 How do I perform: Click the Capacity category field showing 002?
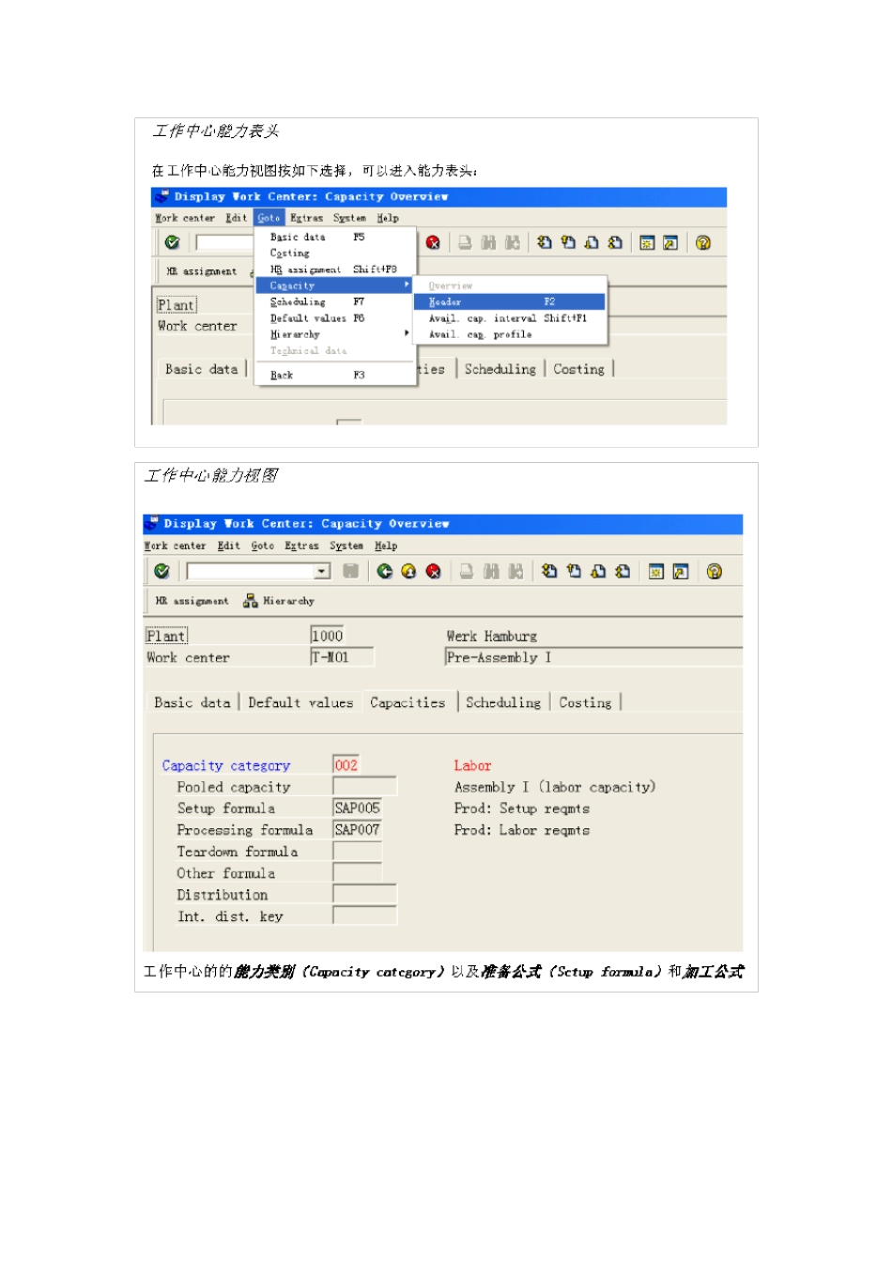(x=346, y=765)
